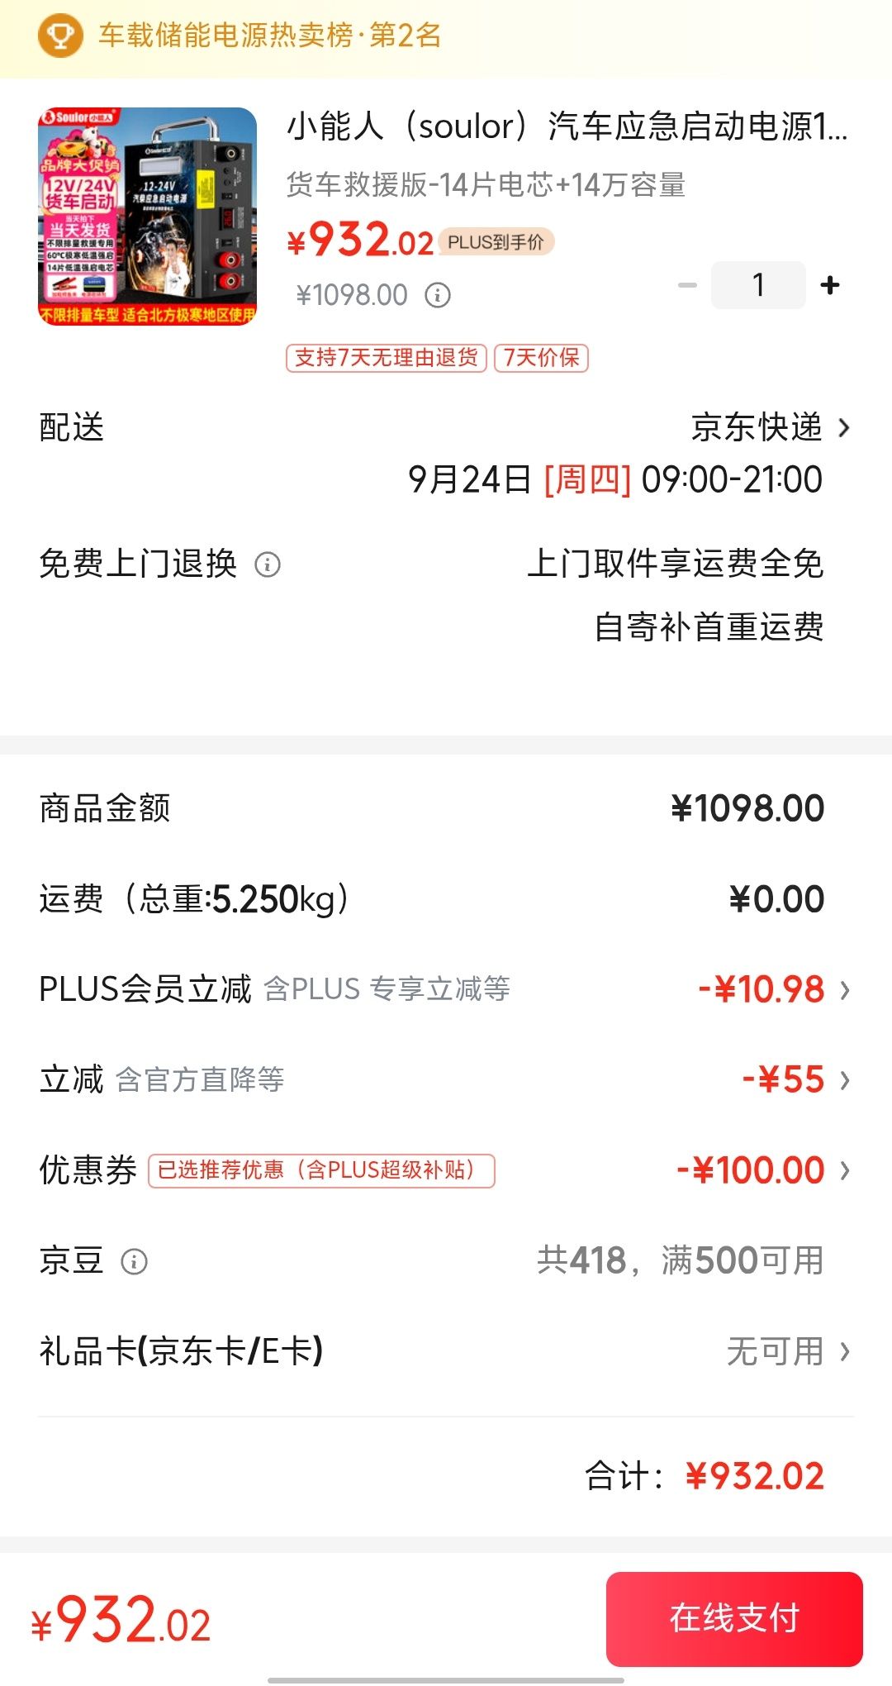Tap the 在线支付 pay button
Viewport: 892px width, 1686px height.
point(734,1618)
